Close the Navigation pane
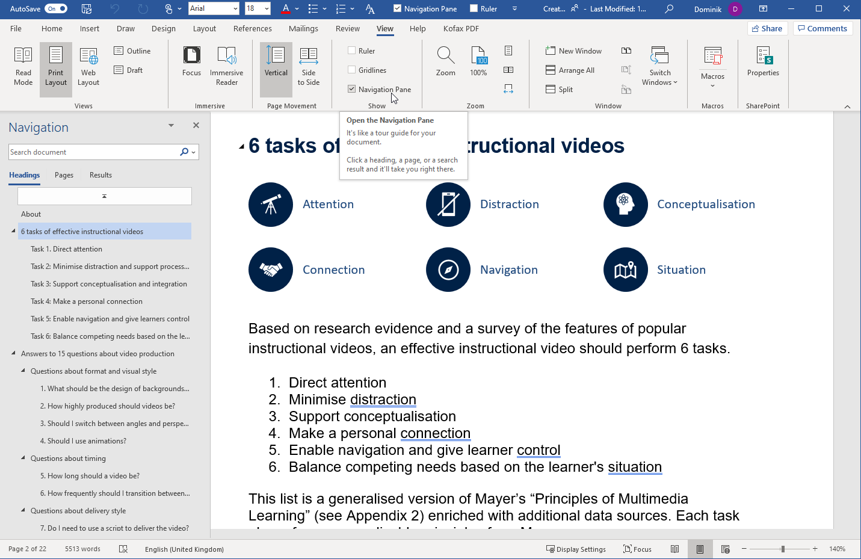The height and width of the screenshot is (559, 861). [x=196, y=125]
